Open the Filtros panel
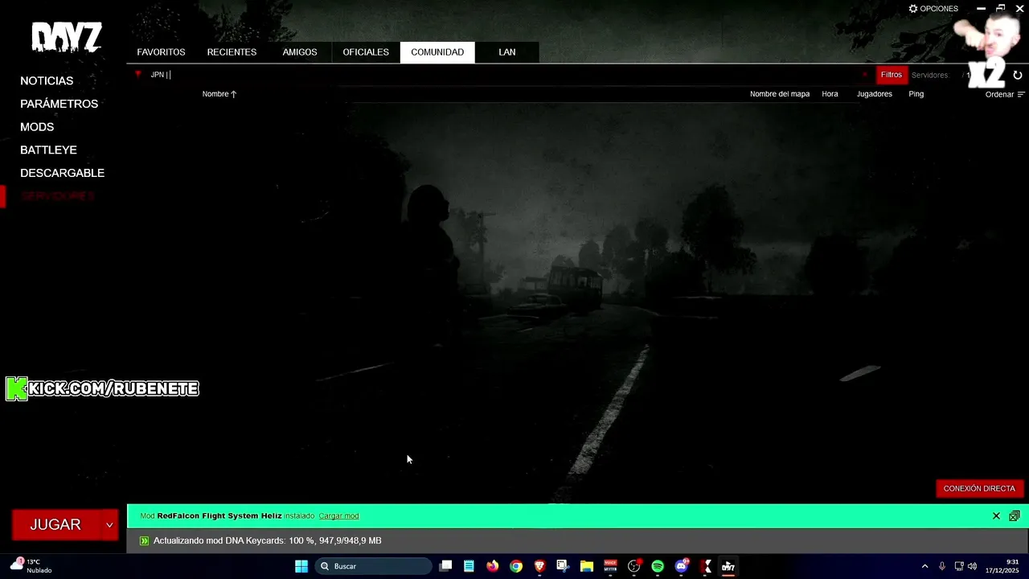1029x579 pixels. (x=892, y=75)
